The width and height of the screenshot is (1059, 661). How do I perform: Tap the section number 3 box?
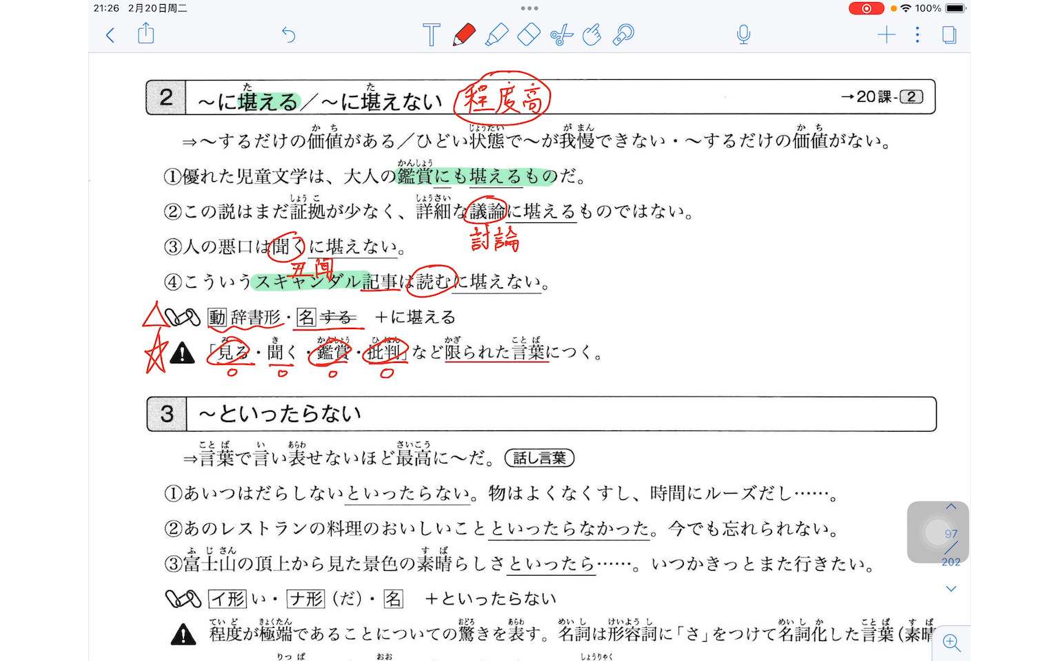(167, 415)
